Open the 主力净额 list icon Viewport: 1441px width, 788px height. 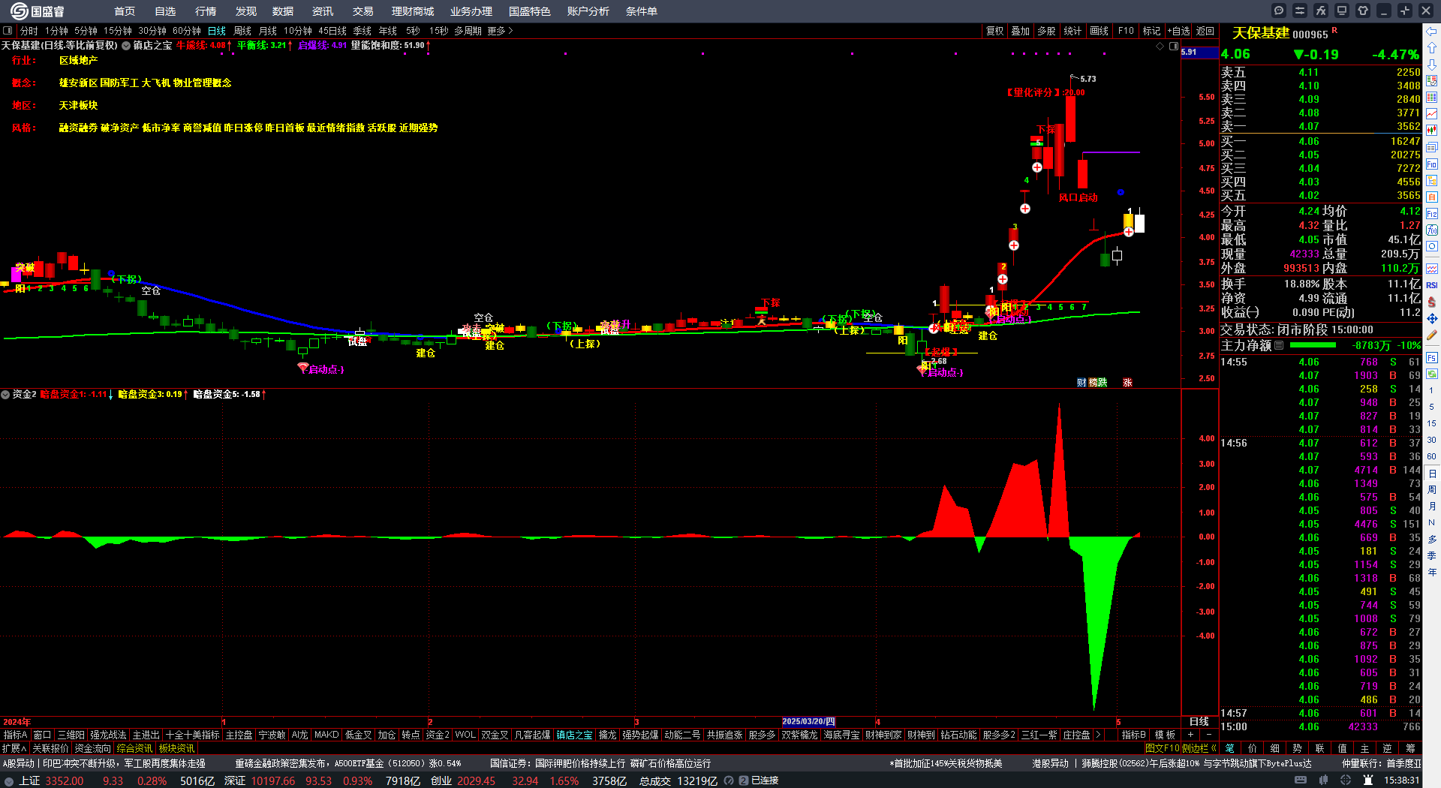point(1279,345)
